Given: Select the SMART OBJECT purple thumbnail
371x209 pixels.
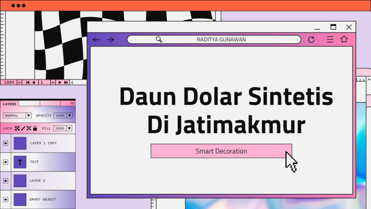Looking at the screenshot, I should pyautogui.click(x=20, y=199).
